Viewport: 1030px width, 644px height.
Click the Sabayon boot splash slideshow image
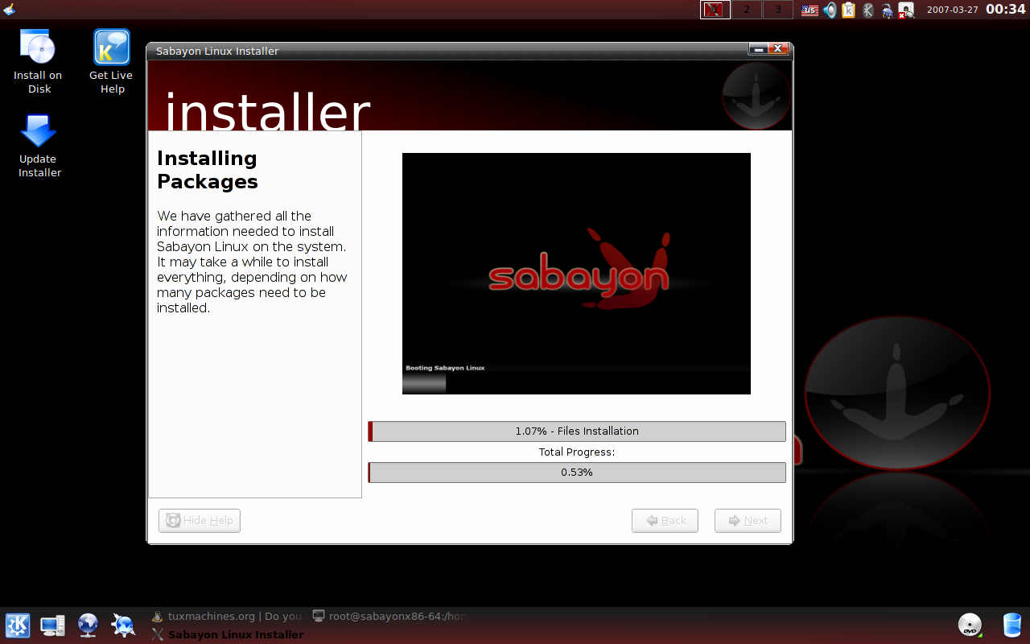click(576, 274)
